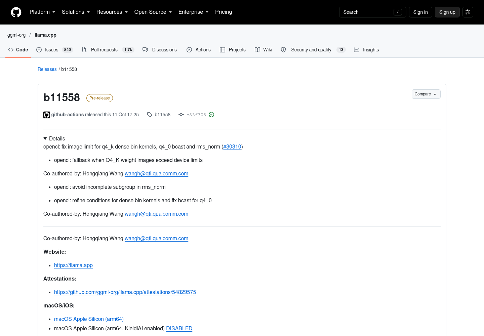Image resolution: width=484 pixels, height=336 pixels.
Task: Click the commit icon beside c83f305
Action: (181, 115)
